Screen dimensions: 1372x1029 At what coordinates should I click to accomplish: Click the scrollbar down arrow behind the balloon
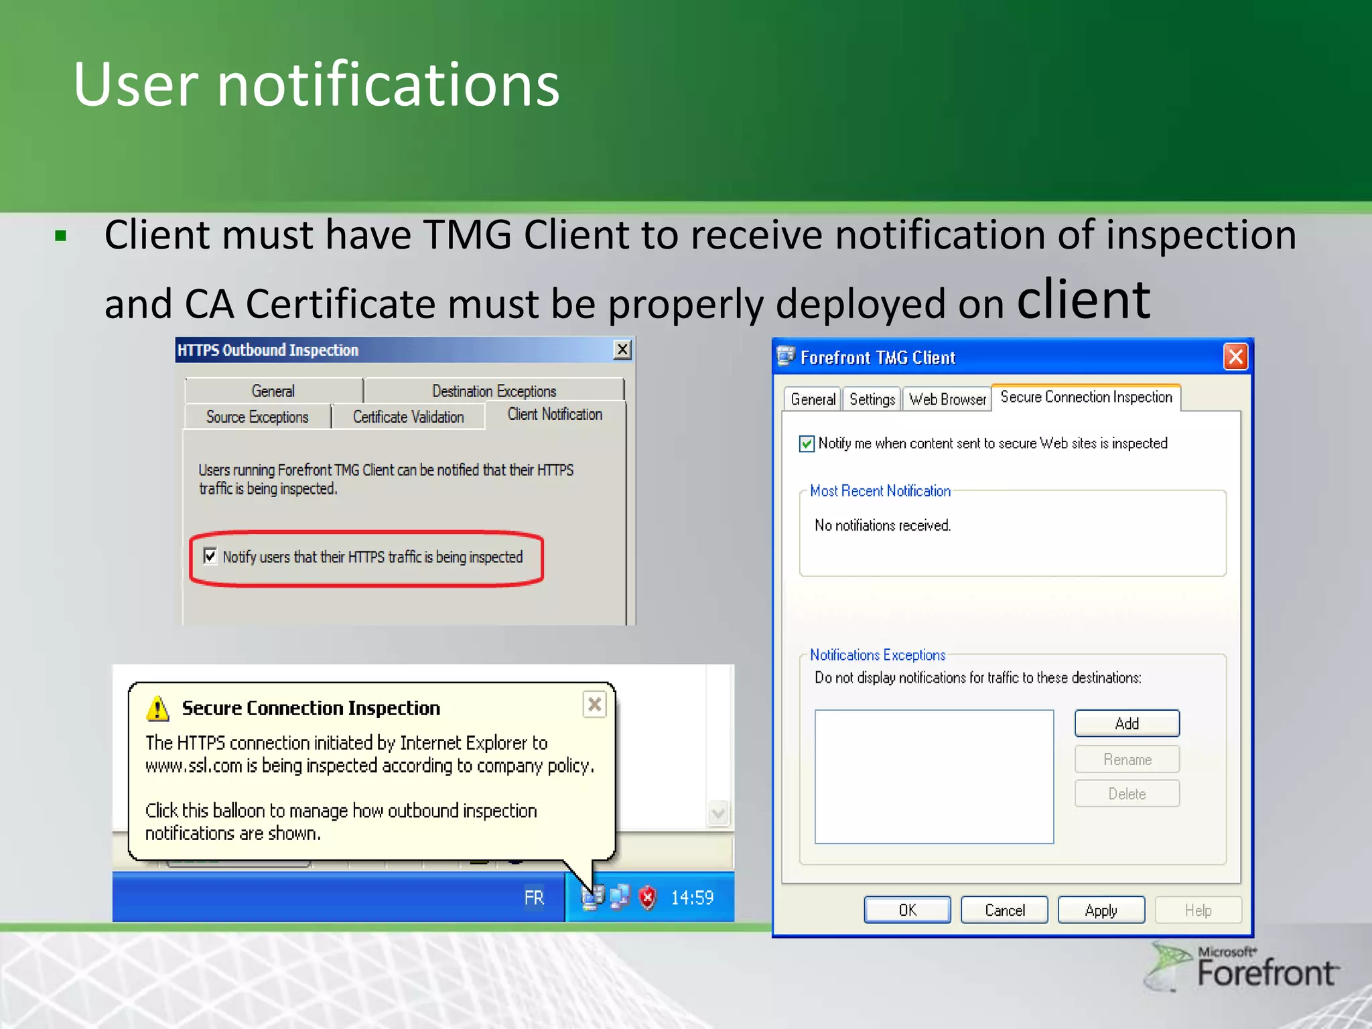(x=718, y=813)
